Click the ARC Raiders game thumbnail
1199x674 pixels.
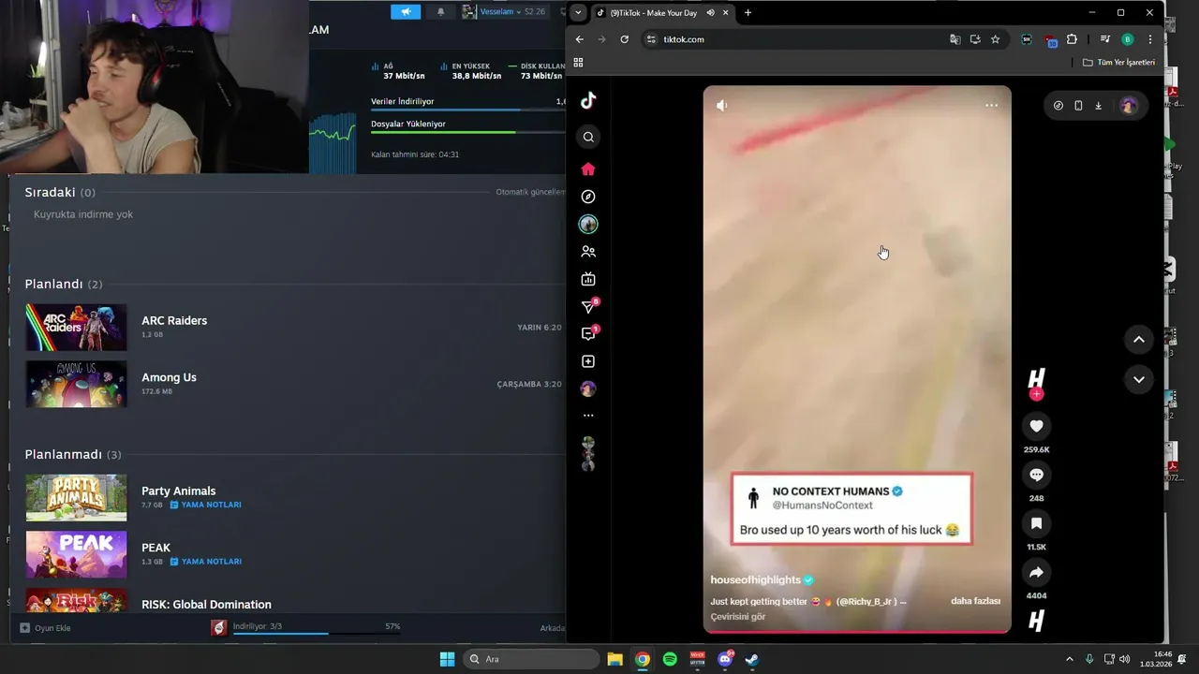pyautogui.click(x=76, y=327)
